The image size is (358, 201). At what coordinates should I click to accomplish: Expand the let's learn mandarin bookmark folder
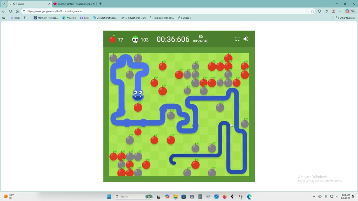pos(162,18)
